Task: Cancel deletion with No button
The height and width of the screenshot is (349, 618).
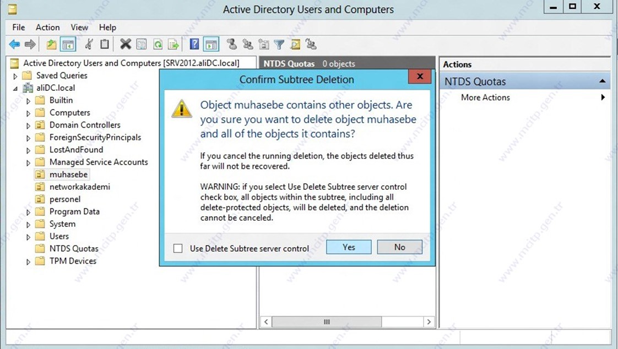Action: (x=400, y=247)
